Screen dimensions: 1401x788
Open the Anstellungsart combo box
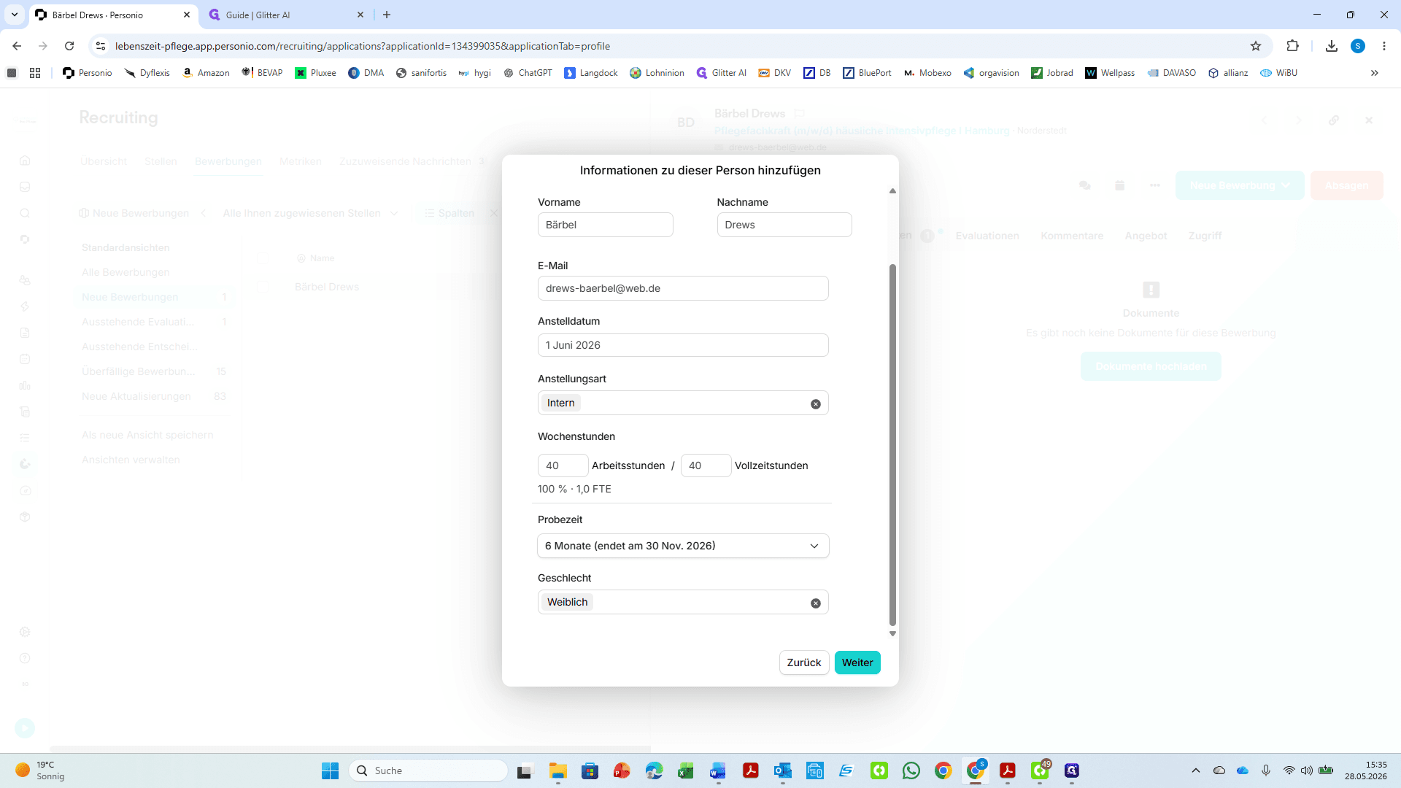point(683,403)
